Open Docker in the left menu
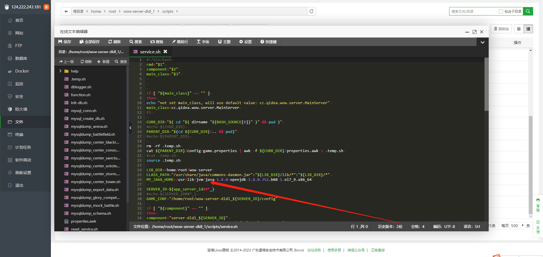The height and width of the screenshot is (257, 543). (x=22, y=71)
